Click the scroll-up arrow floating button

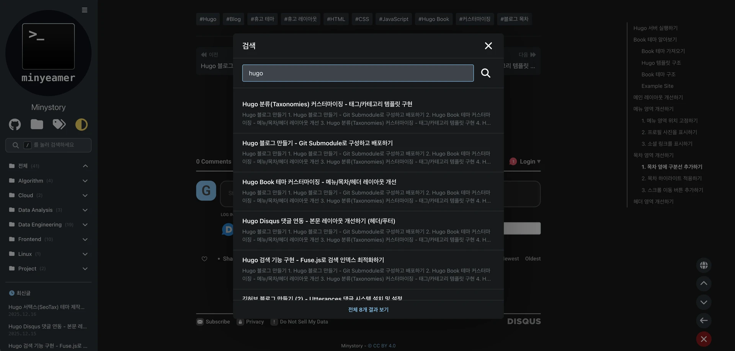click(704, 284)
